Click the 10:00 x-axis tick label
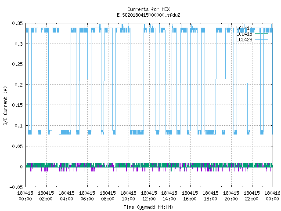This screenshot has height=211, width=281. pos(128,199)
